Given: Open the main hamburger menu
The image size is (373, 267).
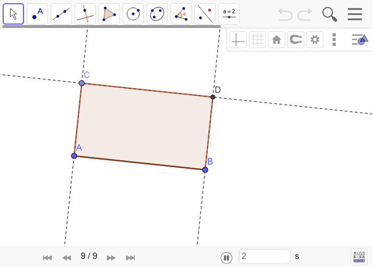Looking at the screenshot, I should click(x=355, y=14).
